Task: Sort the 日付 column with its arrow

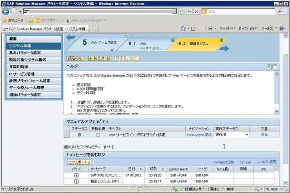Action: click(141, 169)
